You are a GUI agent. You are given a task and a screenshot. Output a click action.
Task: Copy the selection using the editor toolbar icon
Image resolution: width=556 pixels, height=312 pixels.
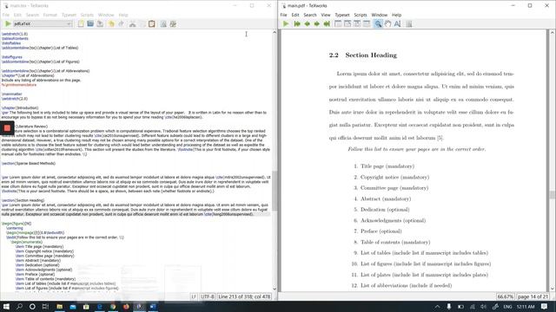click(142, 23)
